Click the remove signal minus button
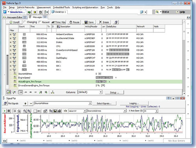Image resolution: width=196 pixels, height=148 pixels. 31,104
